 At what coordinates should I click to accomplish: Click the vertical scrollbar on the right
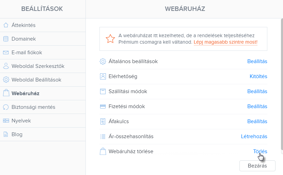coord(282,84)
